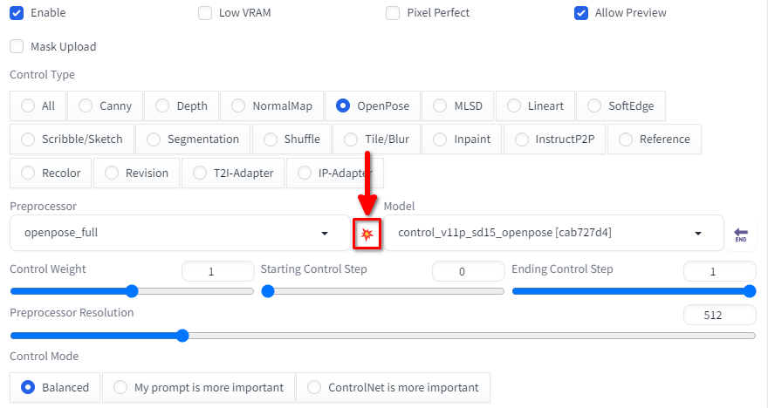Select ControlNet is more important mode

393,387
